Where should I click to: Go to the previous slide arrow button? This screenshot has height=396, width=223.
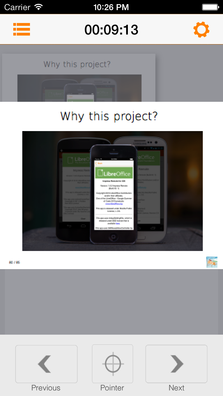pyautogui.click(x=46, y=364)
